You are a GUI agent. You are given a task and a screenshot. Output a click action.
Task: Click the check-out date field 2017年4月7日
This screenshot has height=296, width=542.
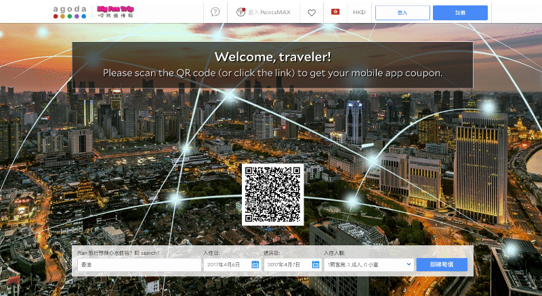point(293,265)
